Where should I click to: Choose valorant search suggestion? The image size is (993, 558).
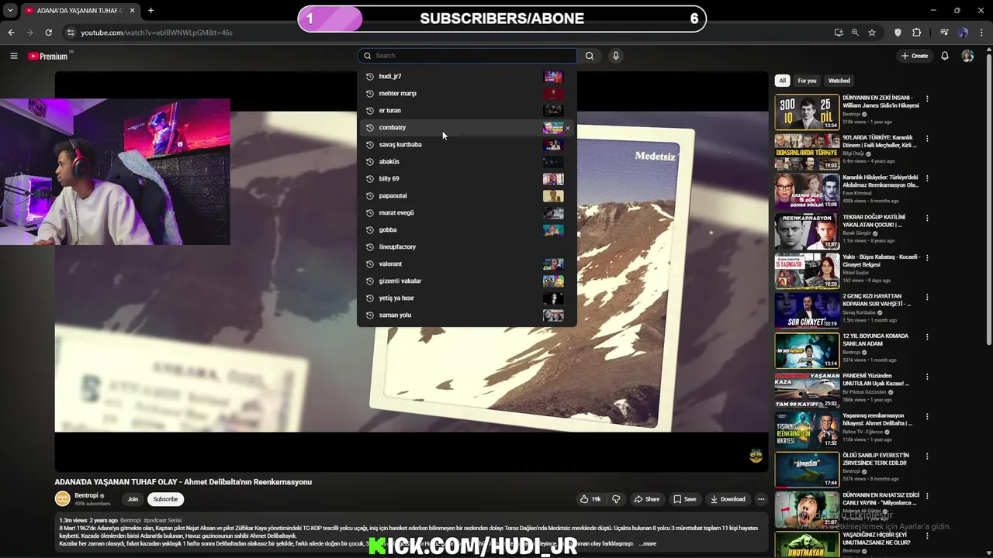(467, 263)
